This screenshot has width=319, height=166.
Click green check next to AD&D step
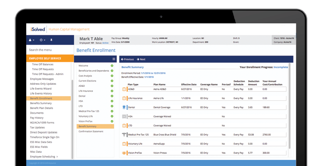pos(112,86)
